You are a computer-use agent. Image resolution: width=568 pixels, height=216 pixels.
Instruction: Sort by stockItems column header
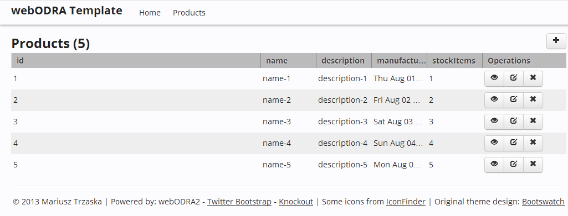pyautogui.click(x=454, y=61)
